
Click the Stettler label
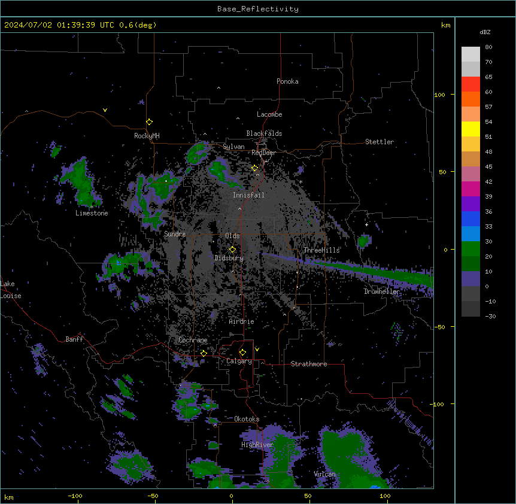click(x=380, y=142)
